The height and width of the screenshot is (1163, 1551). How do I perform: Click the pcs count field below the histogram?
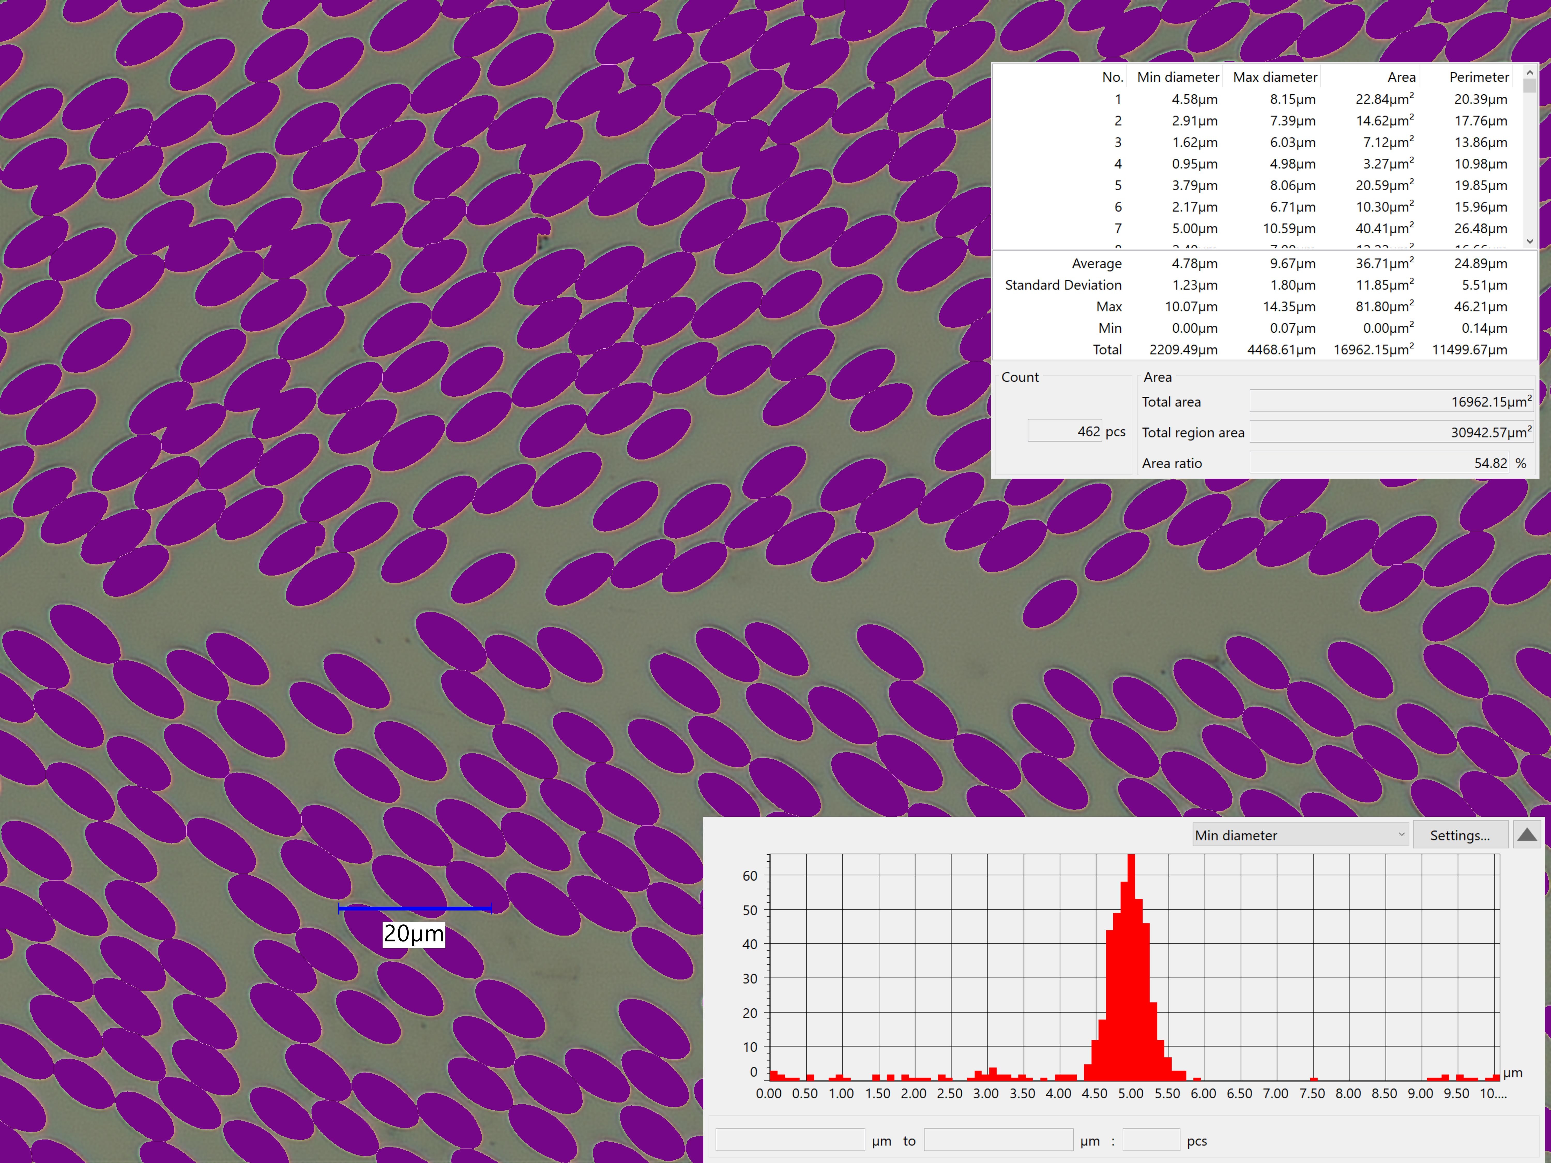[x=1151, y=1140]
